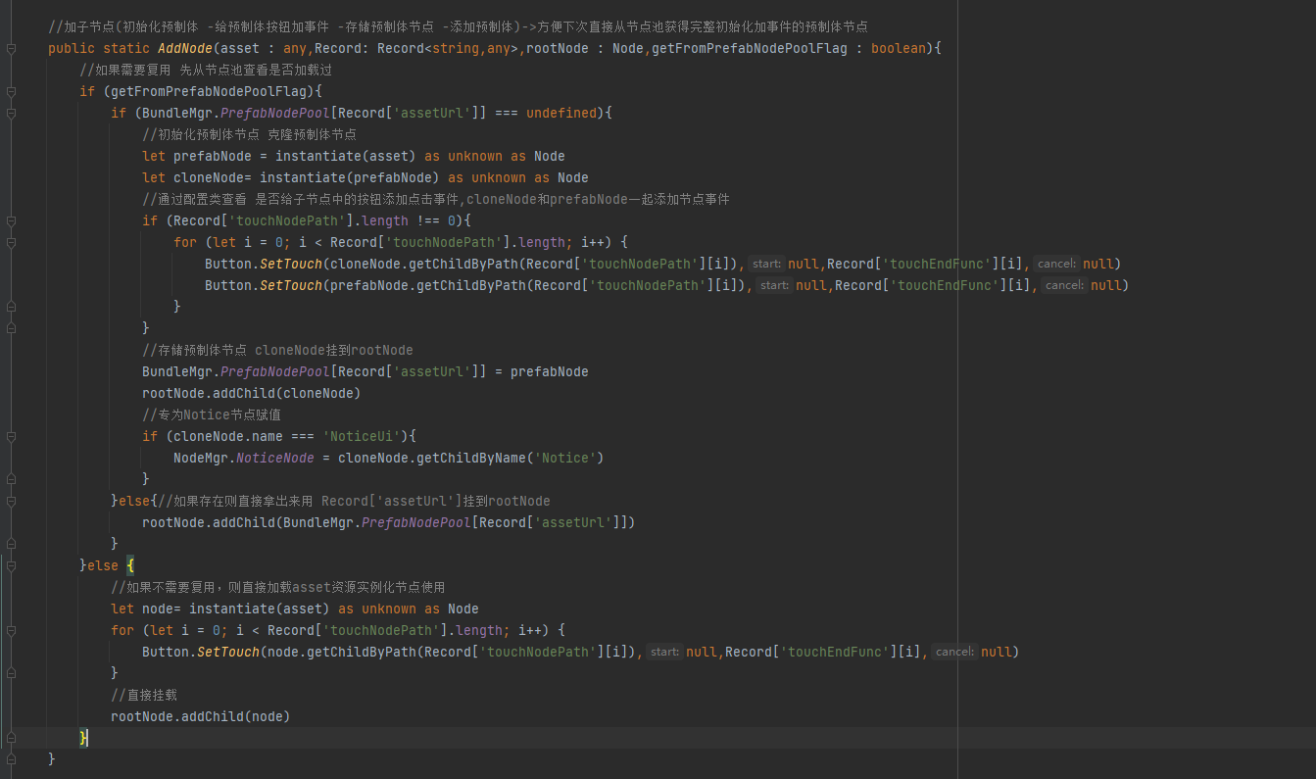The width and height of the screenshot is (1316, 779).
Task: Fold the "if (getFromPrefabNodePoolFlag){" block
Action: pyautogui.click(x=11, y=91)
